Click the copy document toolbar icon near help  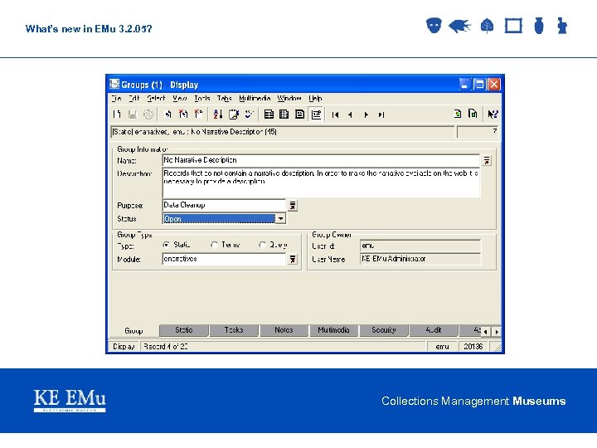tap(473, 114)
